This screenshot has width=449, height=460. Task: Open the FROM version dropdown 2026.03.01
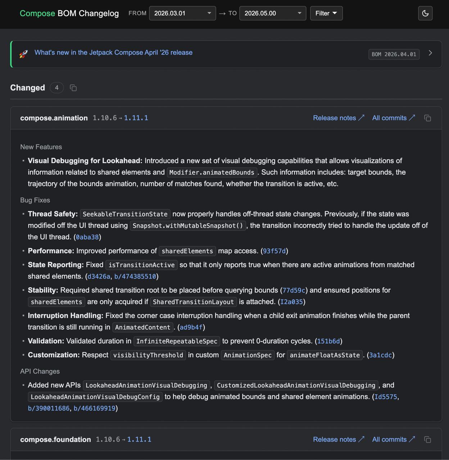(182, 13)
